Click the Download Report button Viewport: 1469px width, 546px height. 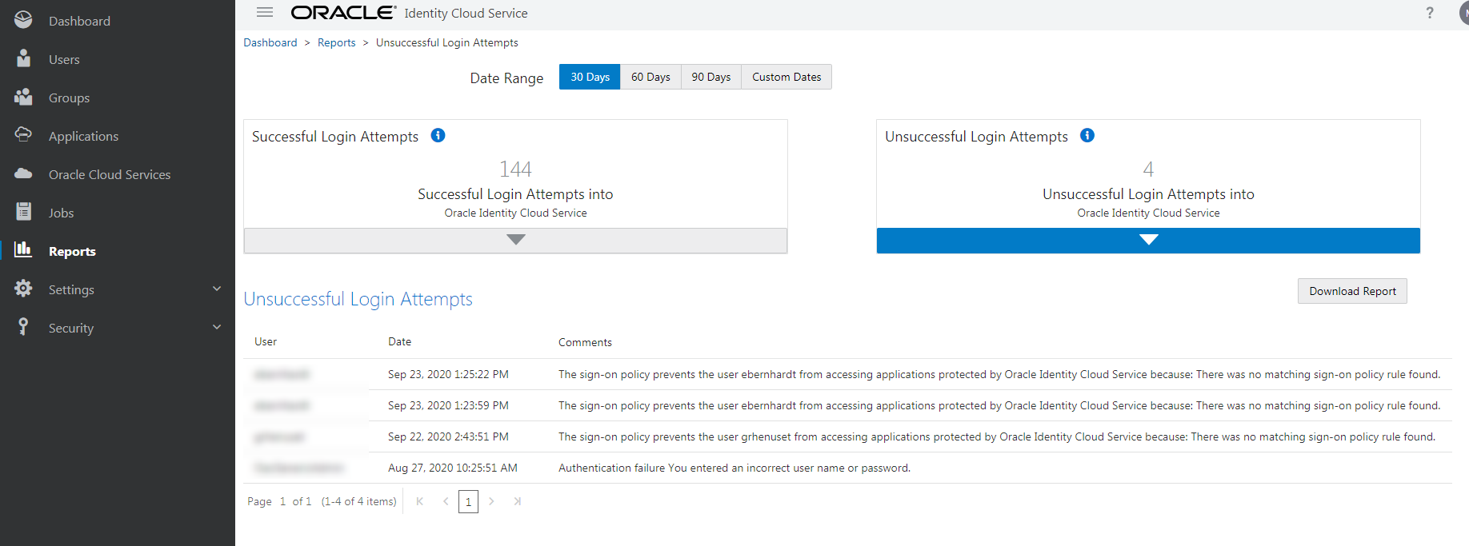(1352, 291)
